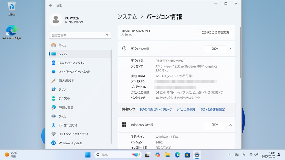Open the Microsoft Edge desktop shortcut

coord(12,32)
